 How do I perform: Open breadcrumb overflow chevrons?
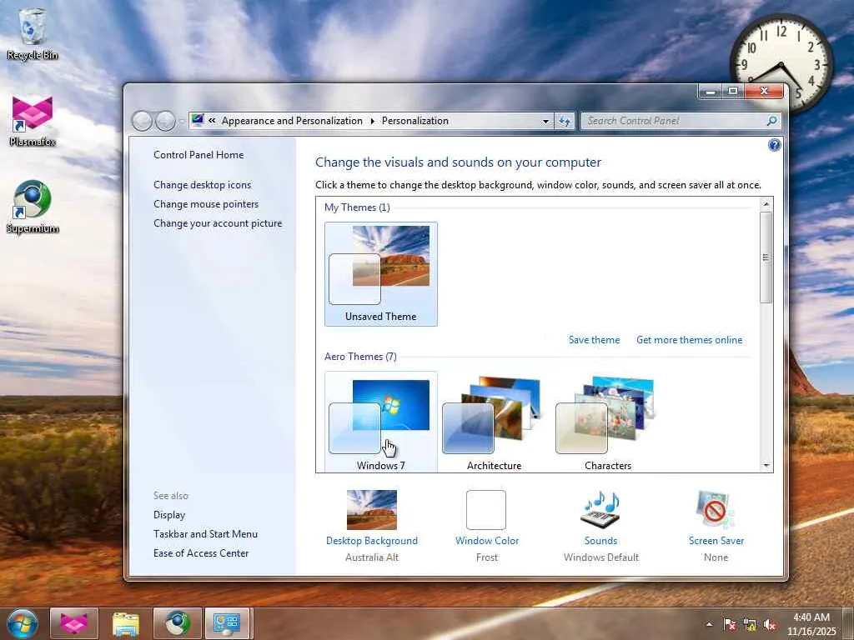pos(212,121)
